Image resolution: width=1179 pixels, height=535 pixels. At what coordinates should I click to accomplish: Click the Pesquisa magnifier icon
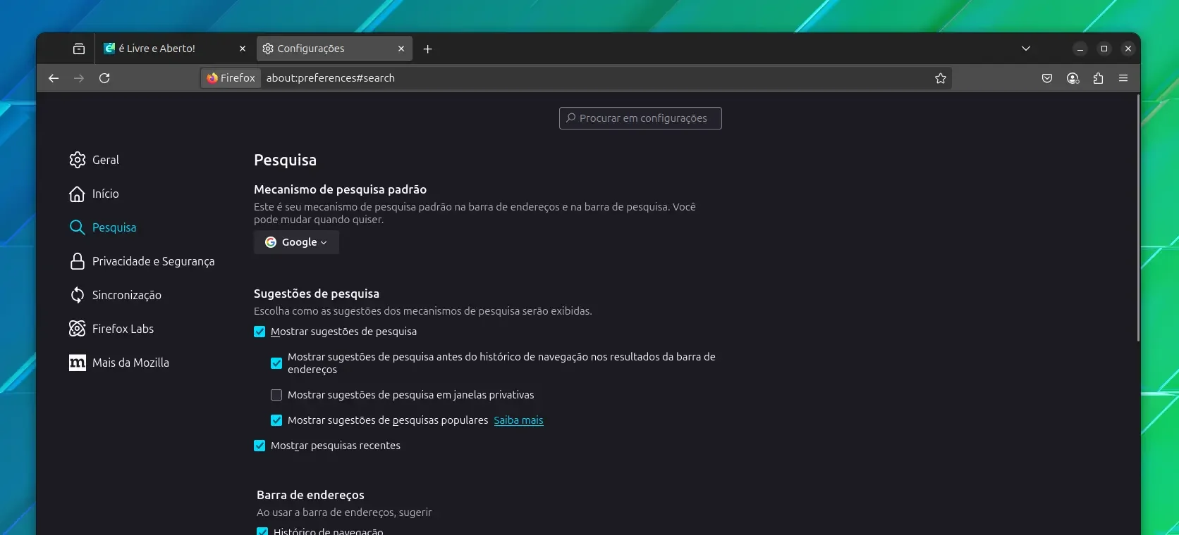point(78,227)
